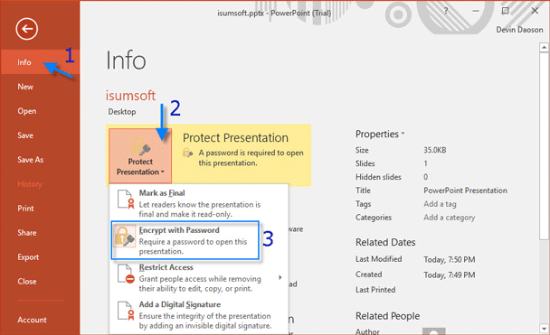
Task: Open the Print page
Action: (x=40, y=209)
